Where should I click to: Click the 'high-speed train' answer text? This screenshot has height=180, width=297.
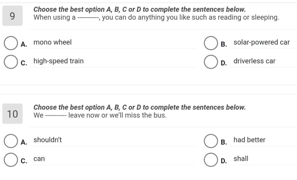[x=59, y=61]
